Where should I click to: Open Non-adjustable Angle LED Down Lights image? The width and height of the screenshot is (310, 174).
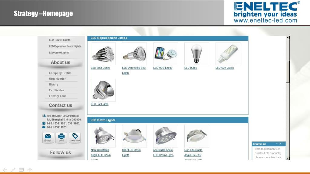(x=103, y=136)
